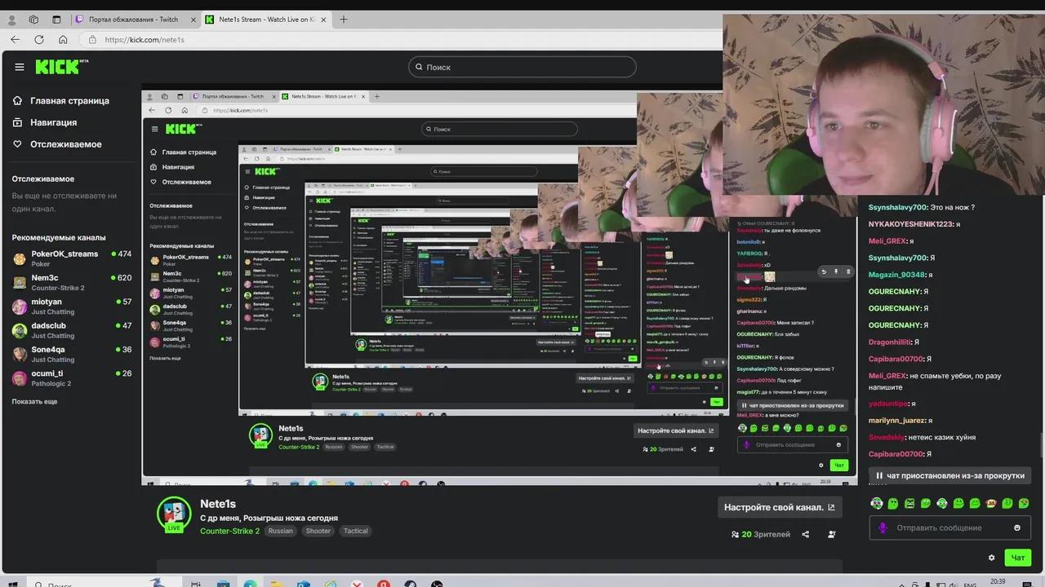This screenshot has width=1045, height=587.
Task: Click the dadsclub channel avatar
Action: [x=20, y=330]
